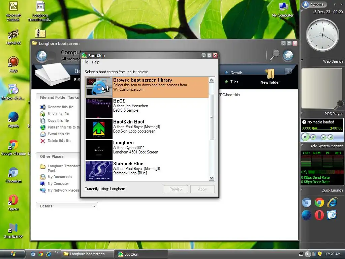This screenshot has height=259, width=345.
Task: Open the firefox-47.0 installer icon
Action: pyautogui.click(x=13, y=92)
